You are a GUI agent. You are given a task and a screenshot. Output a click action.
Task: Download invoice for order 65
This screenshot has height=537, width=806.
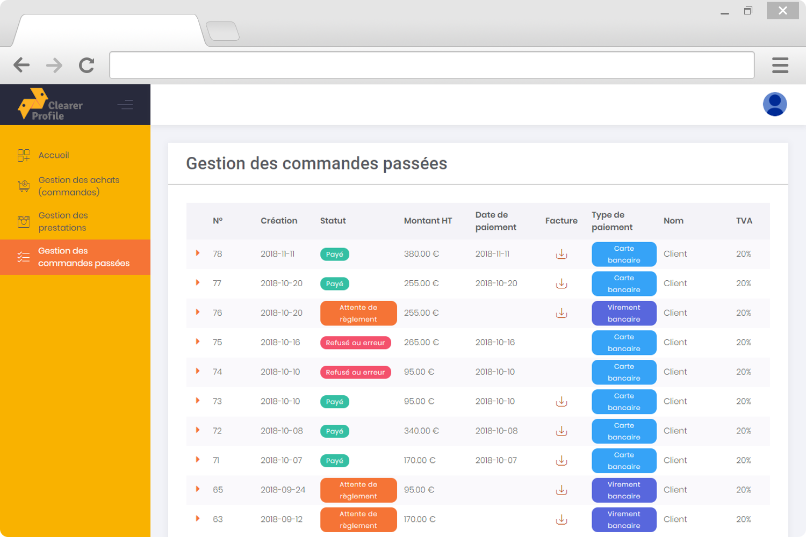click(x=562, y=490)
